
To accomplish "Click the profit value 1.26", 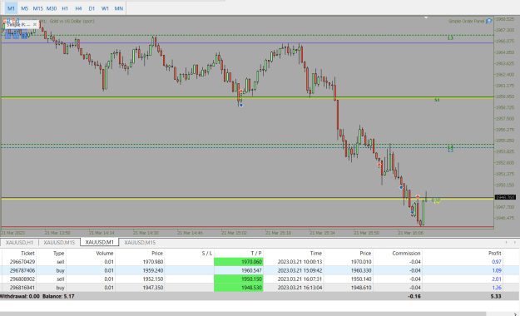I will pyautogui.click(x=497, y=288).
